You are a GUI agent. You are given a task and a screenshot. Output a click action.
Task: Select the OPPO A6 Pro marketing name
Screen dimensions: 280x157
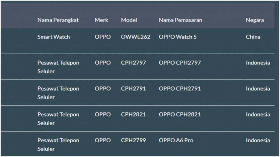(x=176, y=140)
